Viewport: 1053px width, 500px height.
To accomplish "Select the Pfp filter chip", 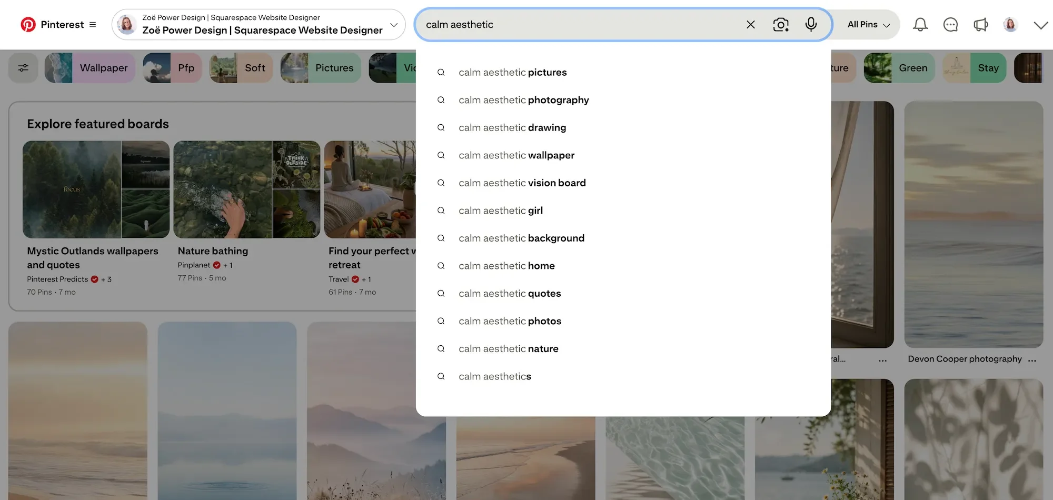I will pyautogui.click(x=172, y=68).
